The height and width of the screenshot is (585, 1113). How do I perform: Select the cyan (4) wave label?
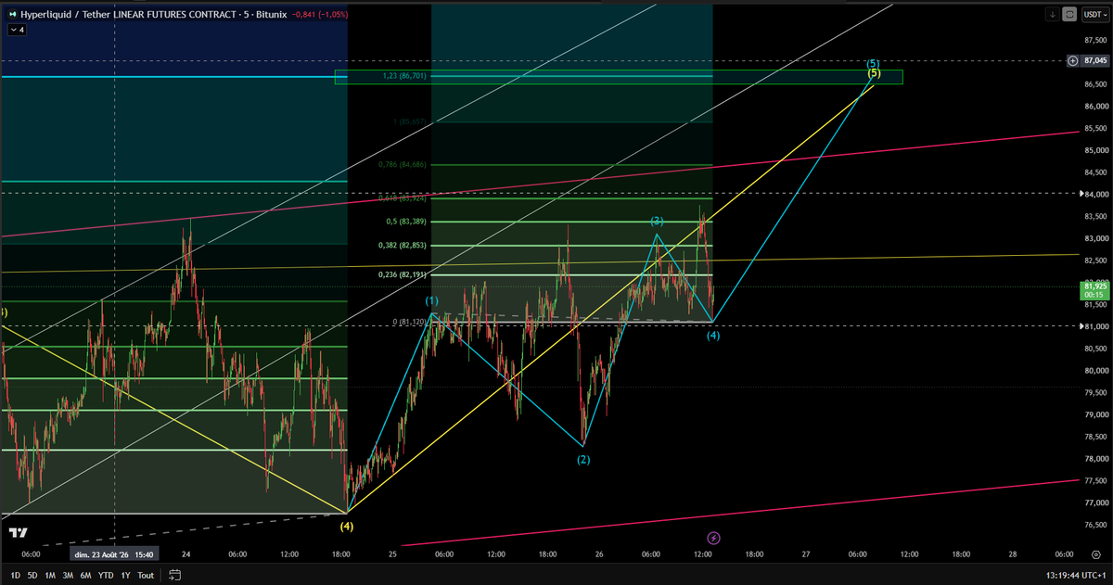pyautogui.click(x=713, y=336)
